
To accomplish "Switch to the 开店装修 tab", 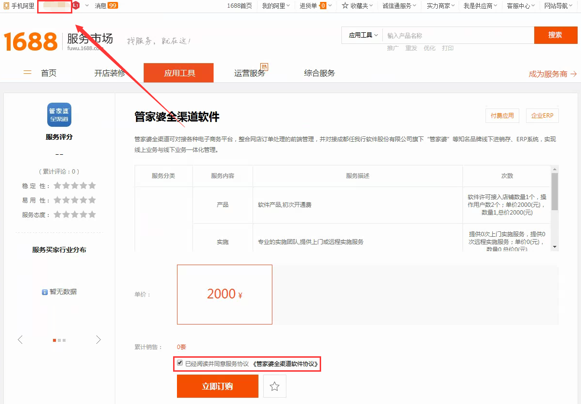I will point(110,73).
